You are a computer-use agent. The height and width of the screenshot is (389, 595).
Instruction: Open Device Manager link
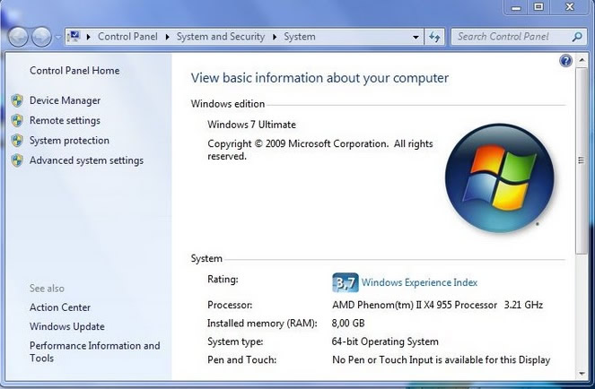[x=65, y=100]
